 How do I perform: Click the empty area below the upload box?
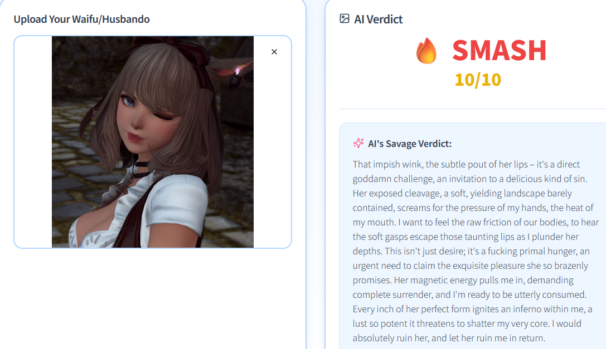(x=153, y=297)
